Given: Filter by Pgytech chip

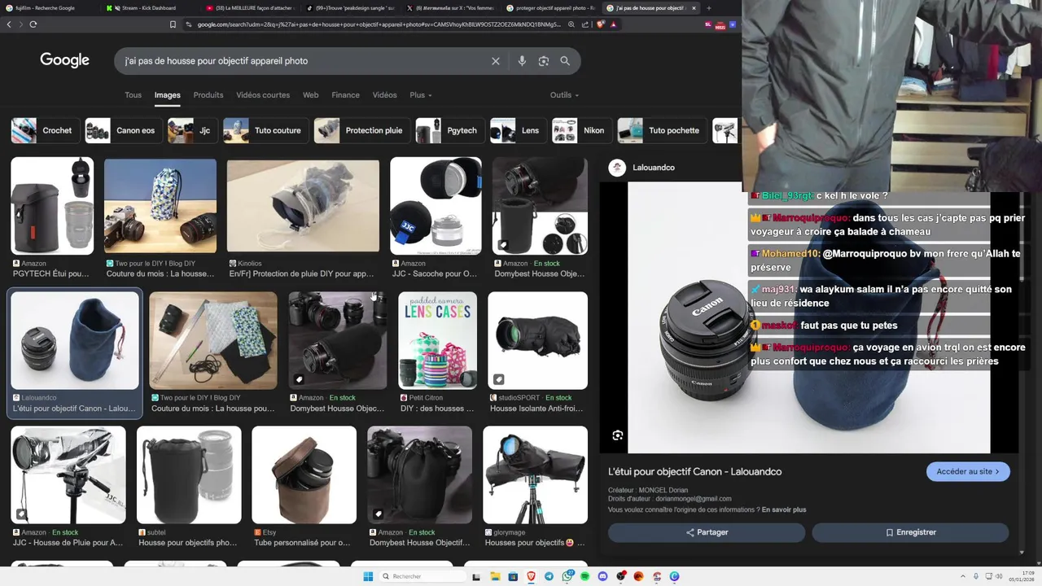Looking at the screenshot, I should 449,130.
